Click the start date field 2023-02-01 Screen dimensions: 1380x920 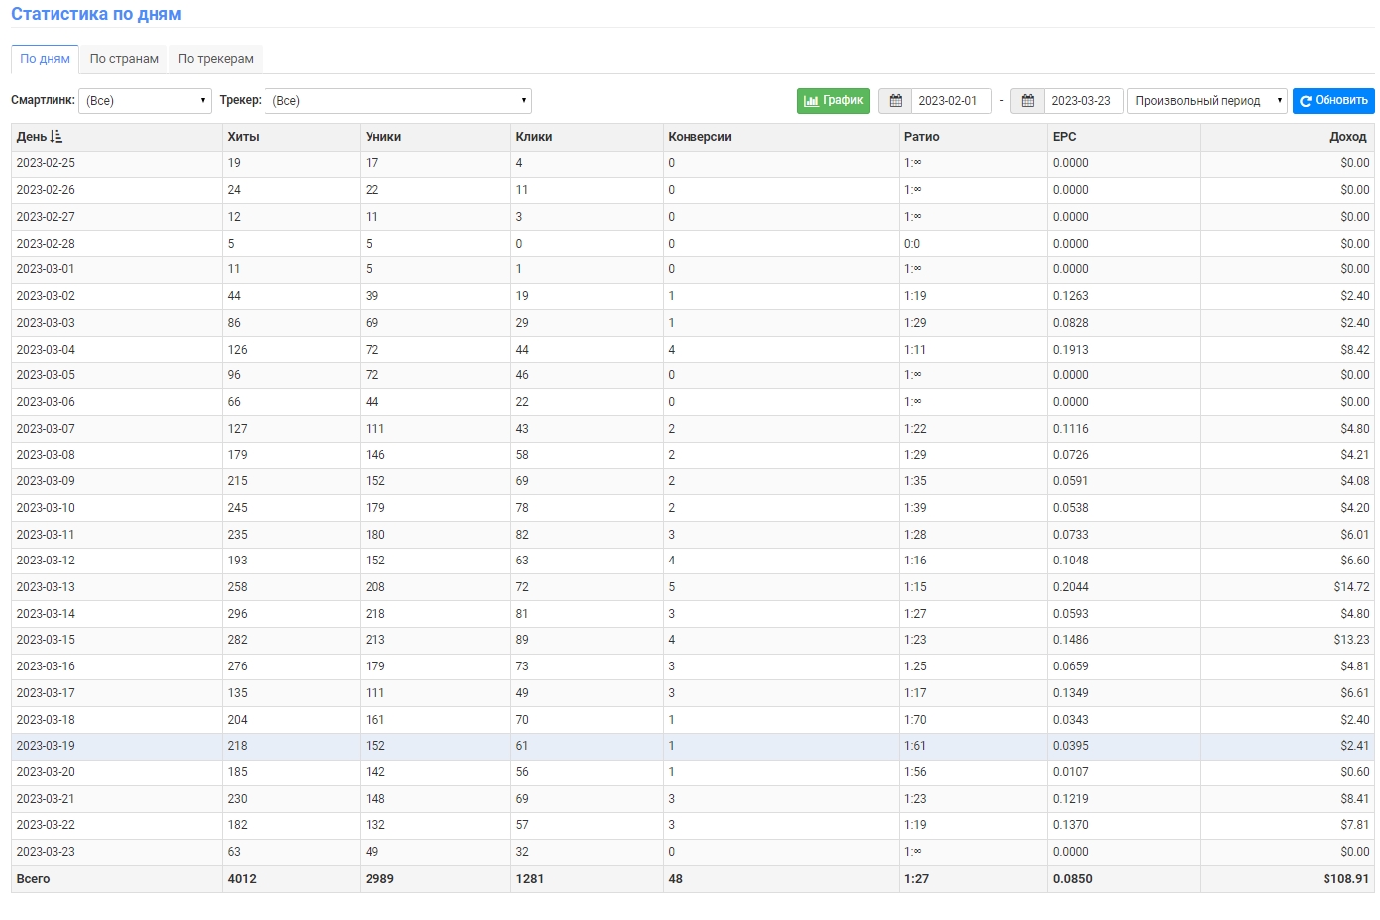[x=950, y=101]
